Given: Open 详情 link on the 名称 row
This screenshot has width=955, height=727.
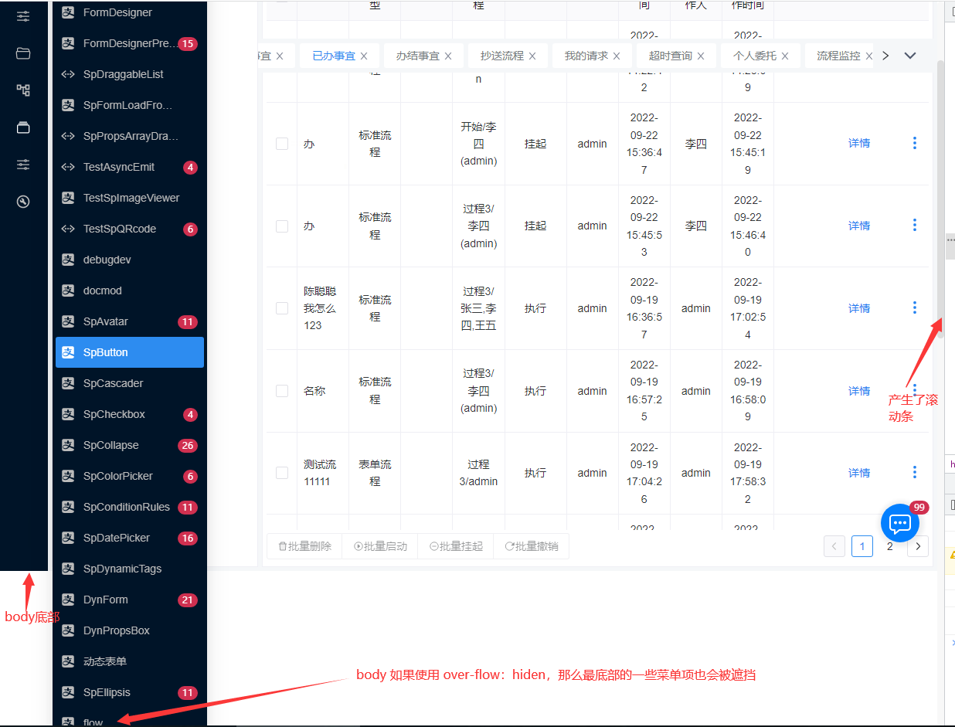Looking at the screenshot, I should click(x=858, y=390).
